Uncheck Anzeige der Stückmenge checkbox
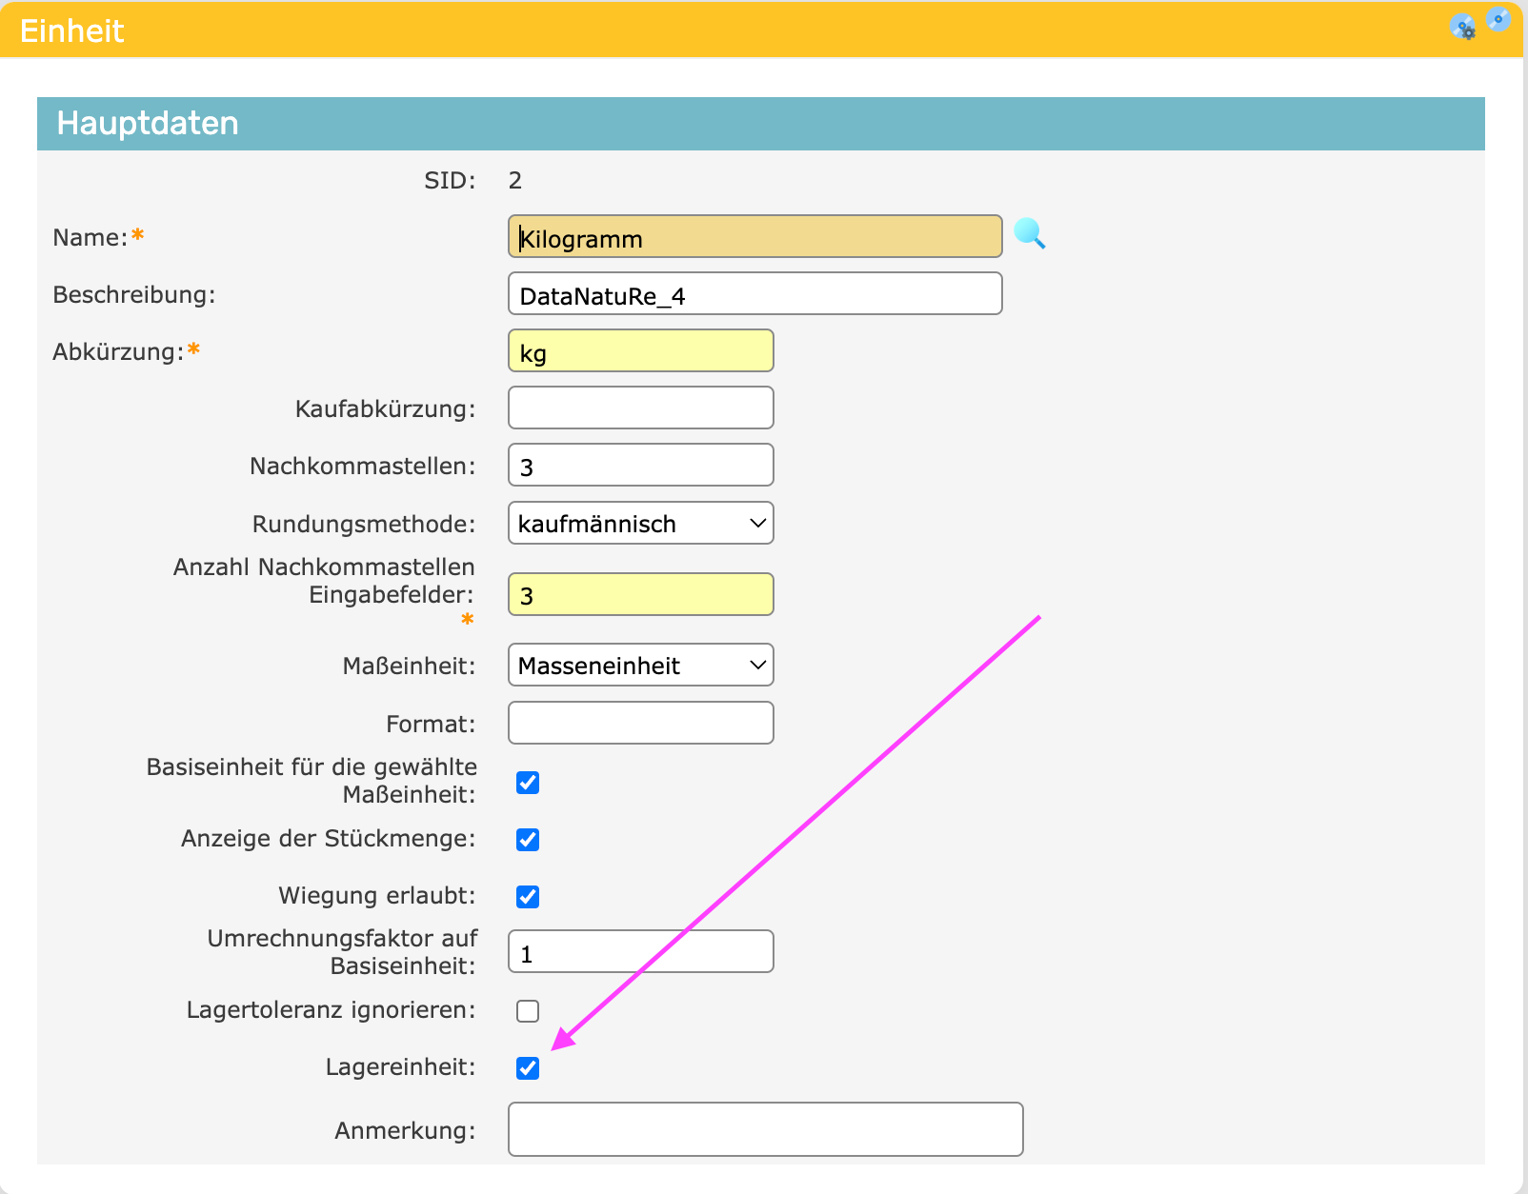 click(x=528, y=840)
